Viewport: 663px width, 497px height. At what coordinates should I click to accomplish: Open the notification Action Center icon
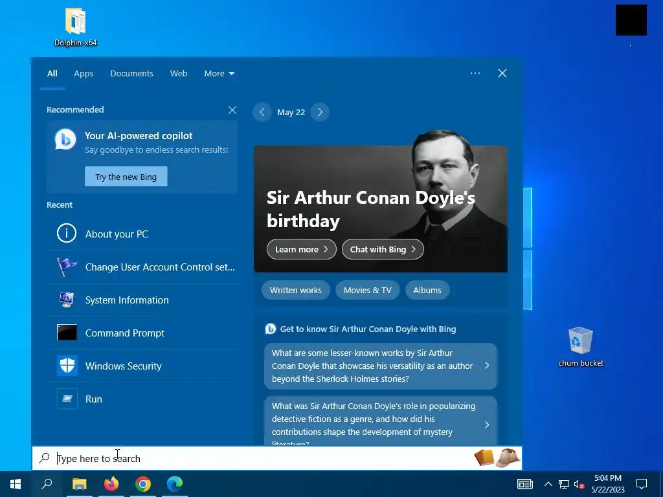642,484
